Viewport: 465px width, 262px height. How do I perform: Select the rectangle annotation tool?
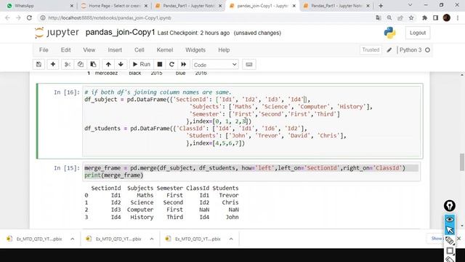(450, 250)
